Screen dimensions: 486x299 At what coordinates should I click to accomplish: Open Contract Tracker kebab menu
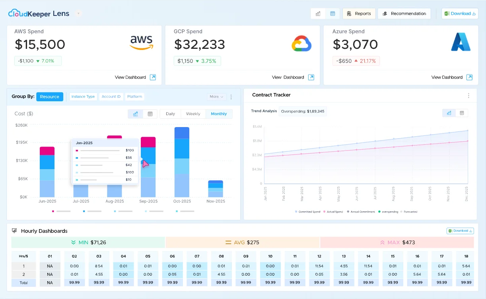coord(469,96)
